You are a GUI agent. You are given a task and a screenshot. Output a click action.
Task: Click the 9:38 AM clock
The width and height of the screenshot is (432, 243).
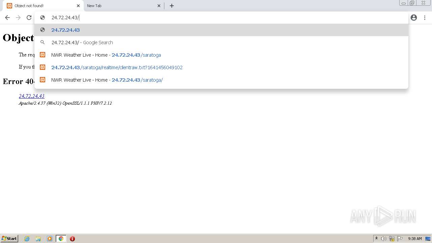[x=415, y=239]
